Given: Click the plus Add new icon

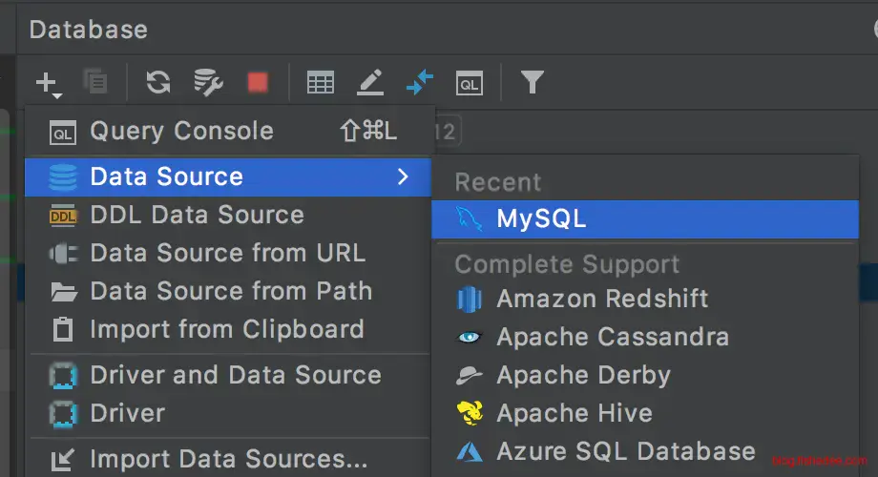Looking at the screenshot, I should [48, 84].
